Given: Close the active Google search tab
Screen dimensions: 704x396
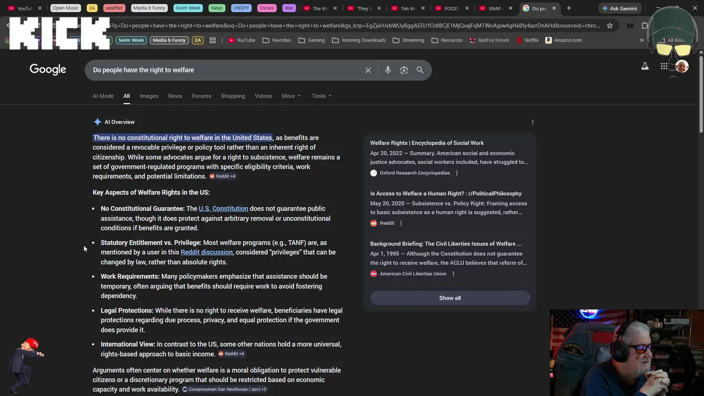Looking at the screenshot, I should [554, 8].
